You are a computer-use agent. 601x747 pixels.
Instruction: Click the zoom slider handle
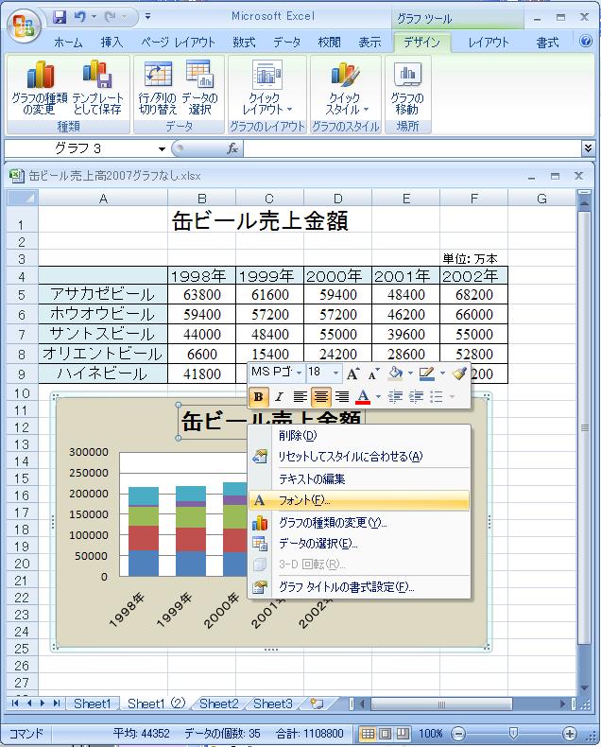coord(513,733)
